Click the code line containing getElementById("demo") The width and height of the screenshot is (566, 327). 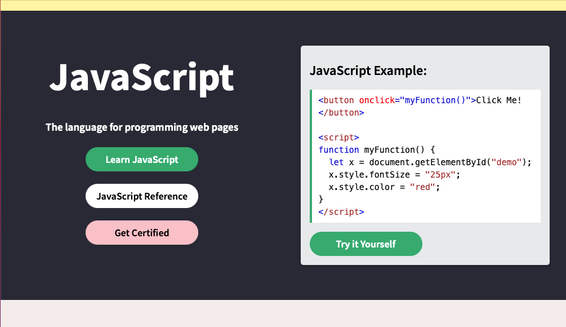(x=430, y=162)
